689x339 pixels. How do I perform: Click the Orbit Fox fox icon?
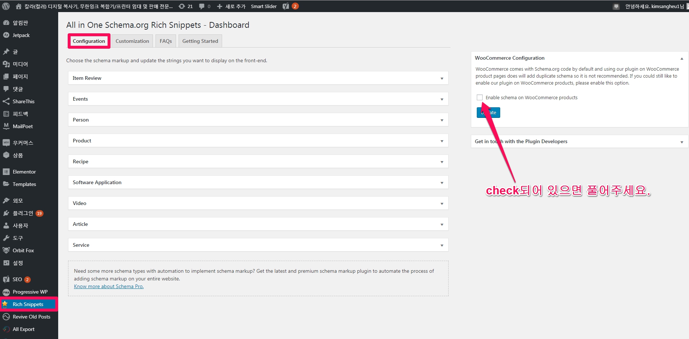pyautogui.click(x=6, y=250)
